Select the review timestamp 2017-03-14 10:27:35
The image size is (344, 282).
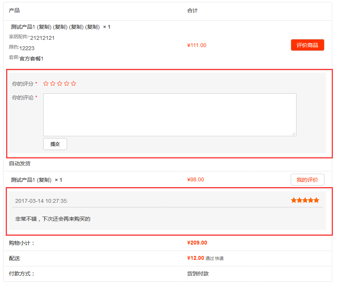[x=42, y=201]
